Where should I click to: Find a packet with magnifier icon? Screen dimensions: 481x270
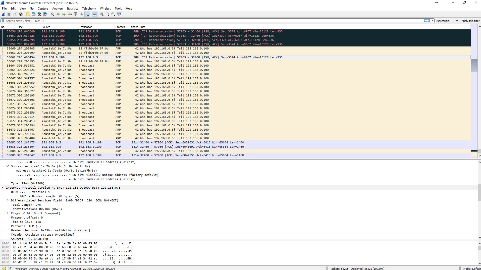tap(52, 14)
